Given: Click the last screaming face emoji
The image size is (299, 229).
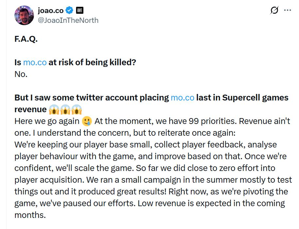Looking at the screenshot, I should [76, 109].
